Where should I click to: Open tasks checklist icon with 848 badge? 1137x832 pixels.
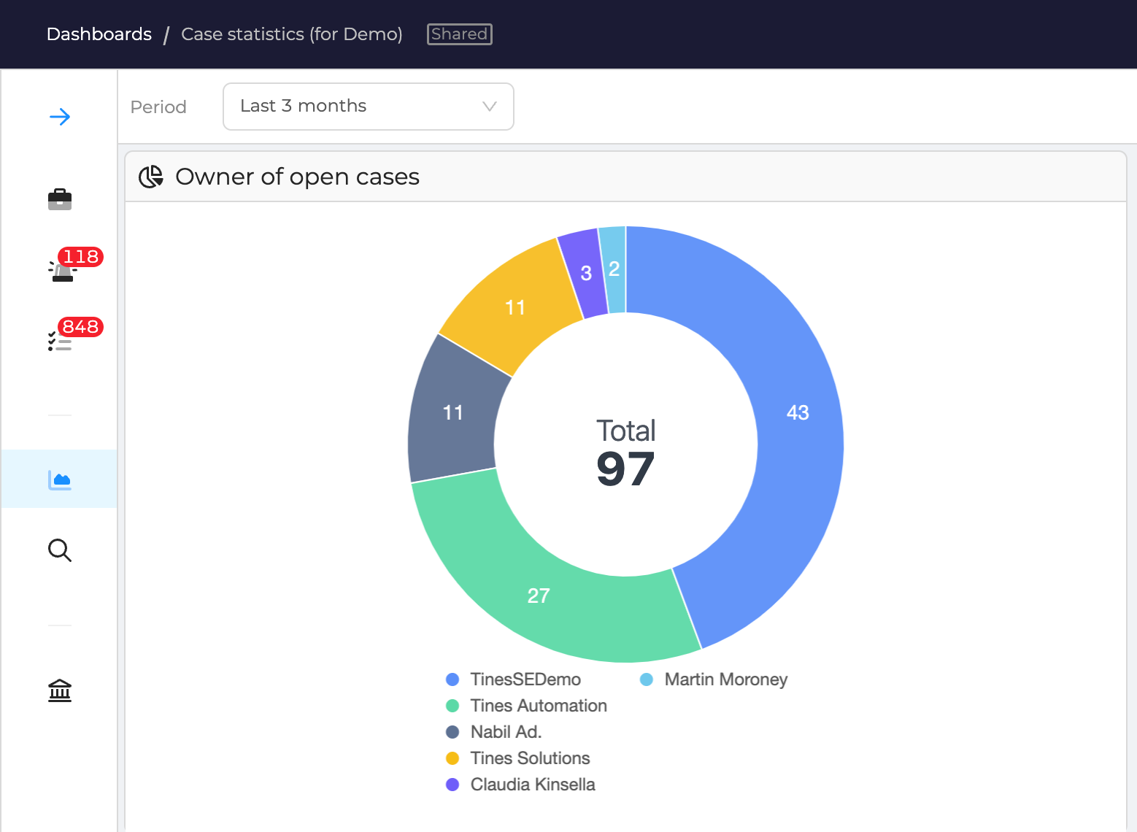[60, 341]
